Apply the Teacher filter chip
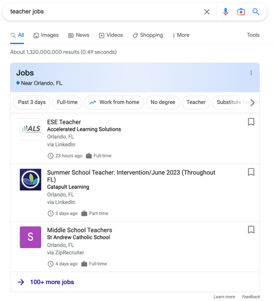273x301 pixels. point(196,102)
